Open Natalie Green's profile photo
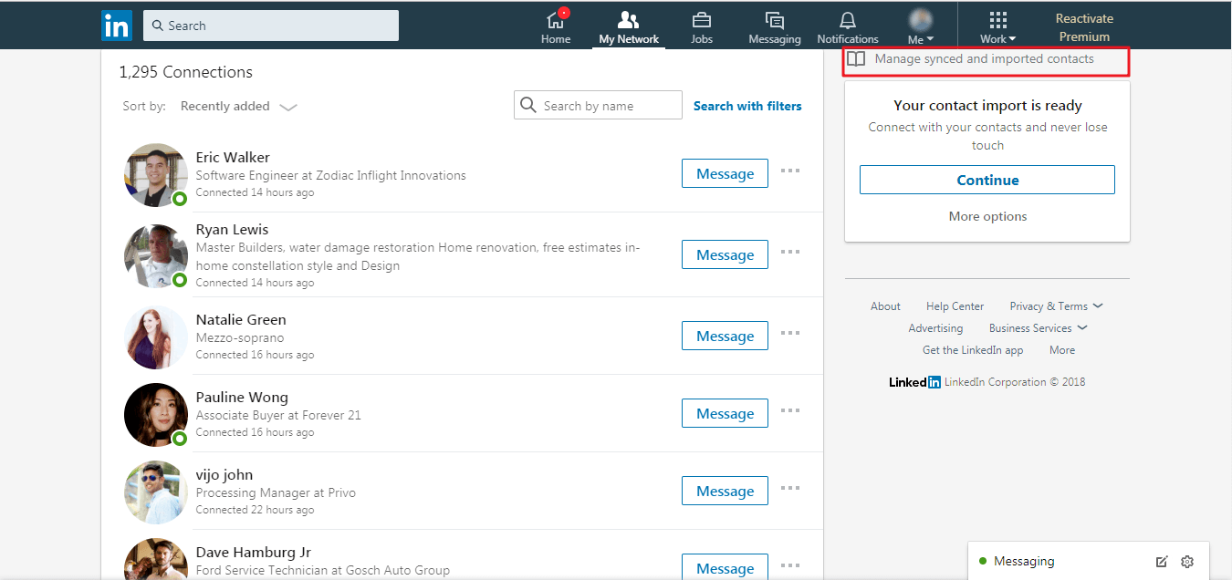Screen dimensions: 1232x580 (x=156, y=337)
